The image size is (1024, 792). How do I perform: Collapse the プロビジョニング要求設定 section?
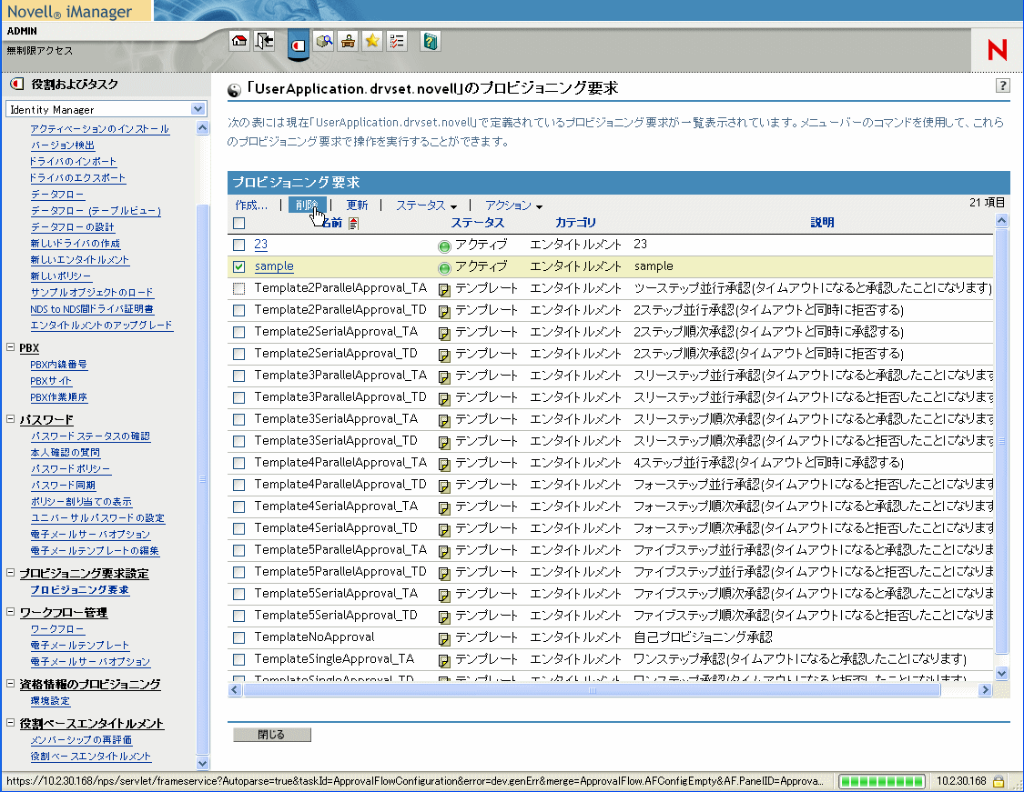10,572
